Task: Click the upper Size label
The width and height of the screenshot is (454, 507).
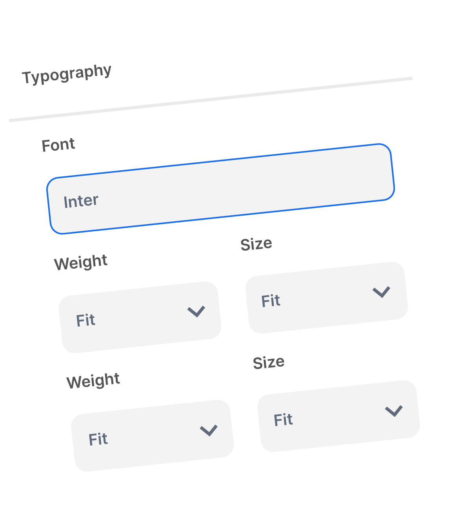Action: click(256, 244)
